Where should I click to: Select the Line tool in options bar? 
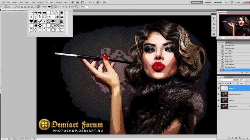tap(35, 7)
